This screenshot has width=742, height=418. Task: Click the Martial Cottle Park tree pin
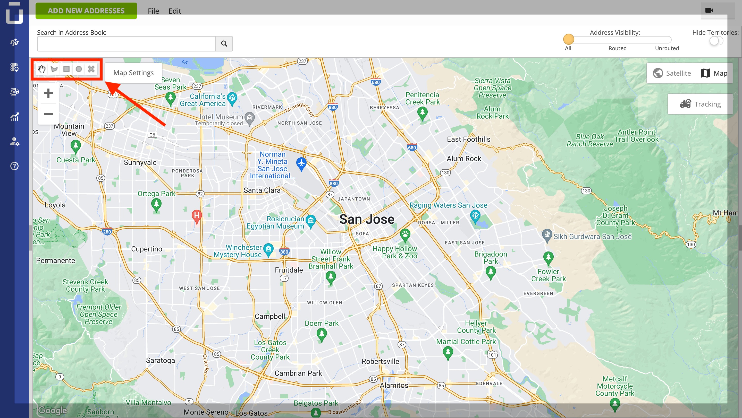point(448,354)
